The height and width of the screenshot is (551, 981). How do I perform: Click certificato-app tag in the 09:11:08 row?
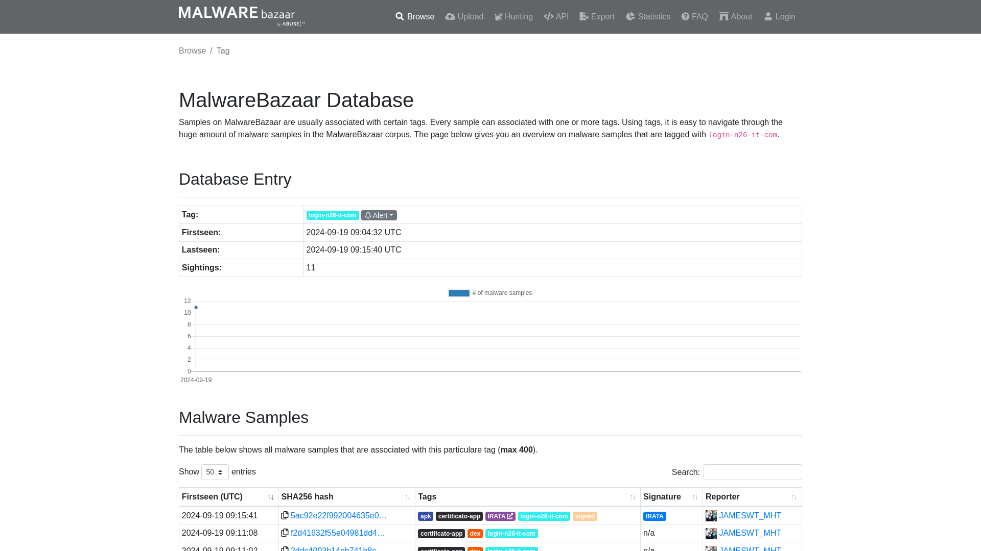pos(441,534)
